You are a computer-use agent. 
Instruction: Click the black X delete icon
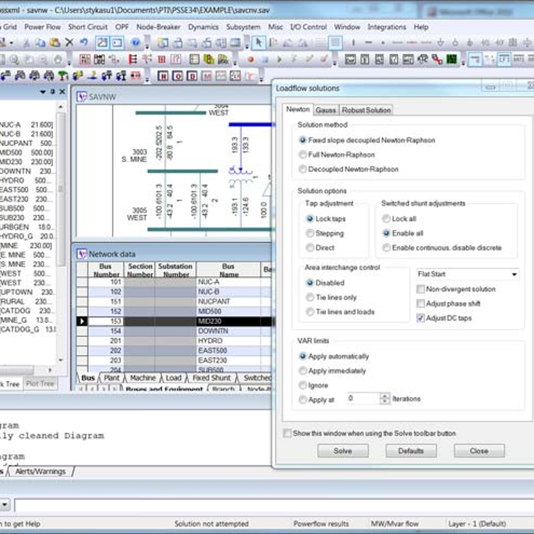[x=69, y=43]
